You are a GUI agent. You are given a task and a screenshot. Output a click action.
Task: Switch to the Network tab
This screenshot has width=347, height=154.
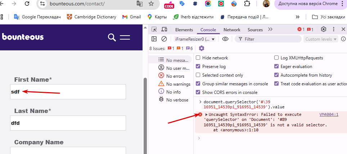tap(232, 30)
